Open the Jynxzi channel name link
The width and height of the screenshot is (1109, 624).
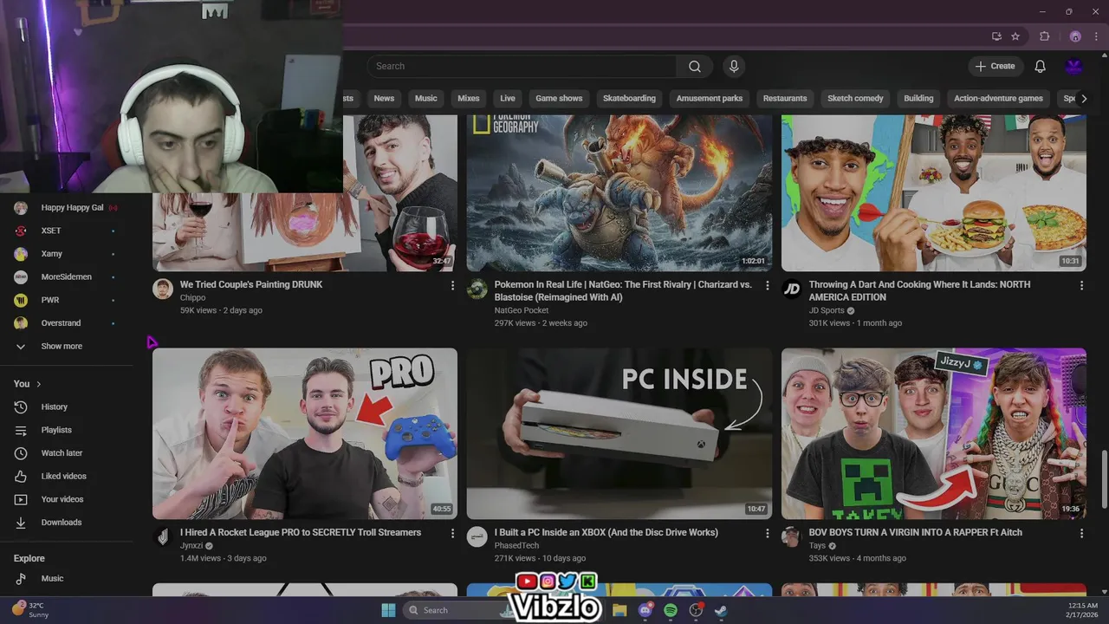tap(191, 546)
